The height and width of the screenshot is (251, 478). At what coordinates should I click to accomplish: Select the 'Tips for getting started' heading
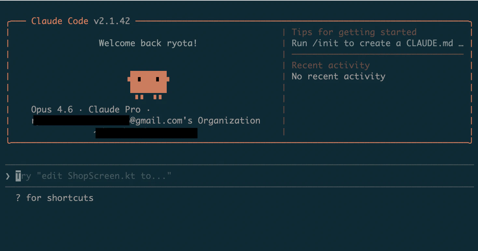[354, 32]
